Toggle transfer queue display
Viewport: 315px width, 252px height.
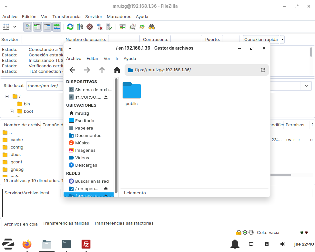pyautogui.click(x=57, y=27)
